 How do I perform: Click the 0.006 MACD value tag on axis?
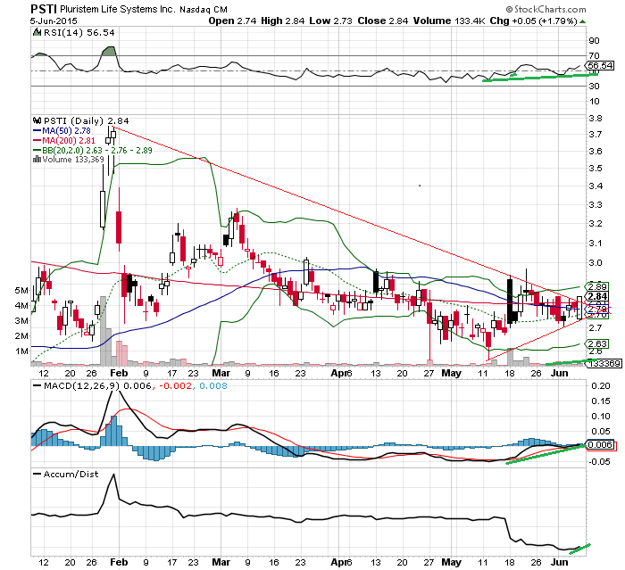601,444
